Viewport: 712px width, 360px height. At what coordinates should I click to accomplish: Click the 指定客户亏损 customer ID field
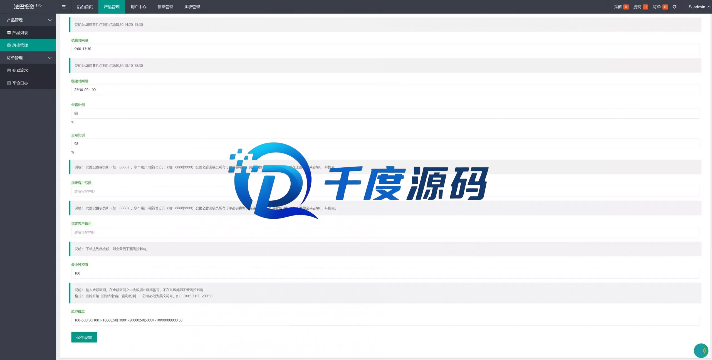coord(385,191)
